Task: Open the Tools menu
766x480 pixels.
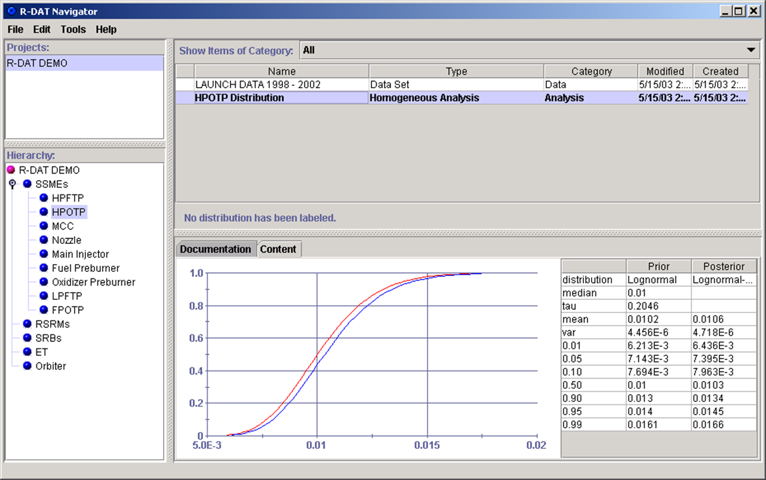Action: (73, 29)
